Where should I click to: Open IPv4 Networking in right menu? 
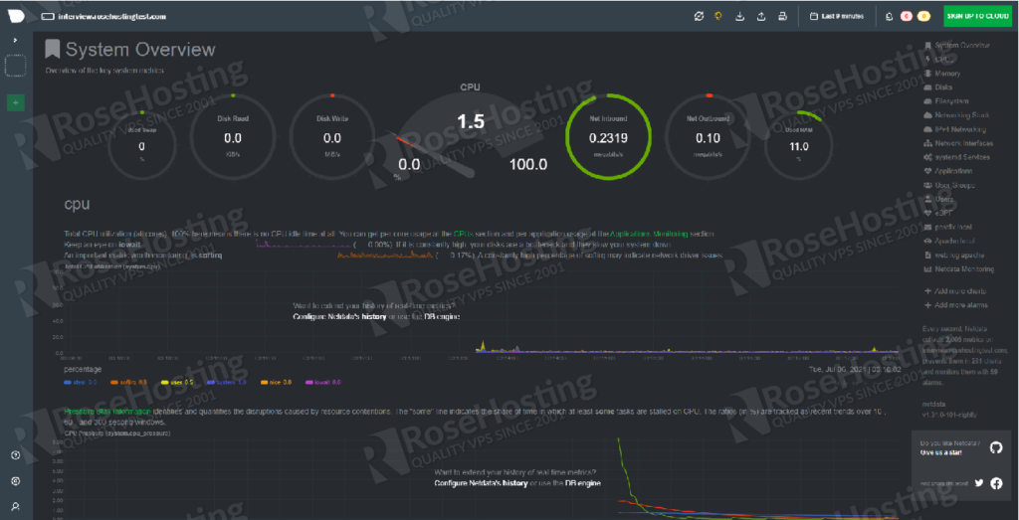pyautogui.click(x=954, y=129)
